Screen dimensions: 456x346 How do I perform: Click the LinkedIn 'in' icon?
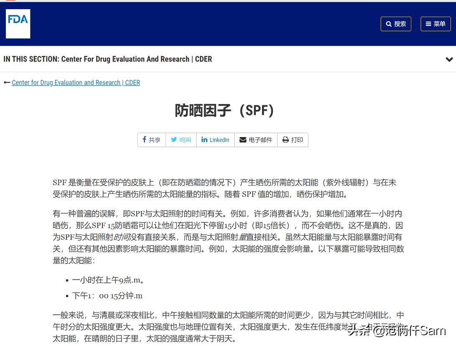click(204, 140)
